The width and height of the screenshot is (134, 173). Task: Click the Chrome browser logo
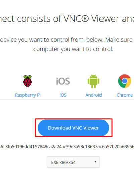point(125,81)
